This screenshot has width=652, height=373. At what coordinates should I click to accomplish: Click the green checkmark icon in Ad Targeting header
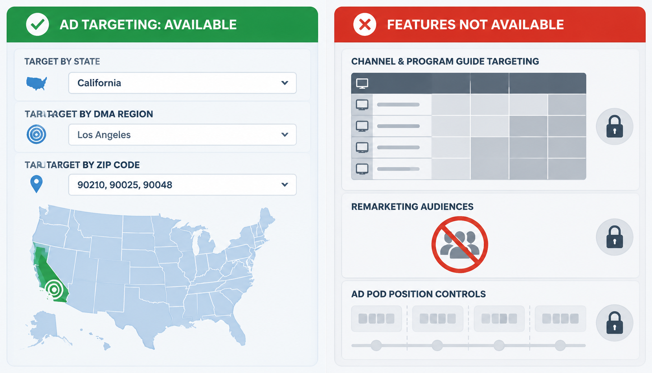point(37,24)
